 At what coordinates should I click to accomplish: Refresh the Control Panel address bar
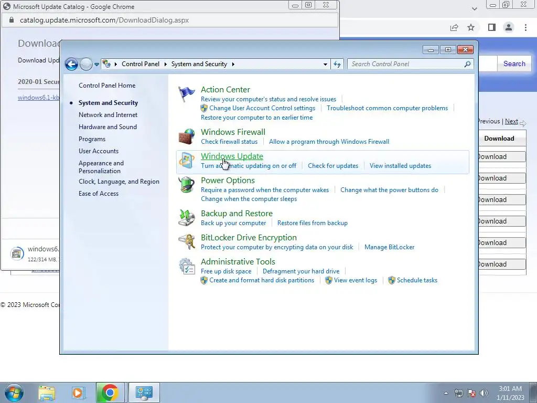[x=337, y=64]
